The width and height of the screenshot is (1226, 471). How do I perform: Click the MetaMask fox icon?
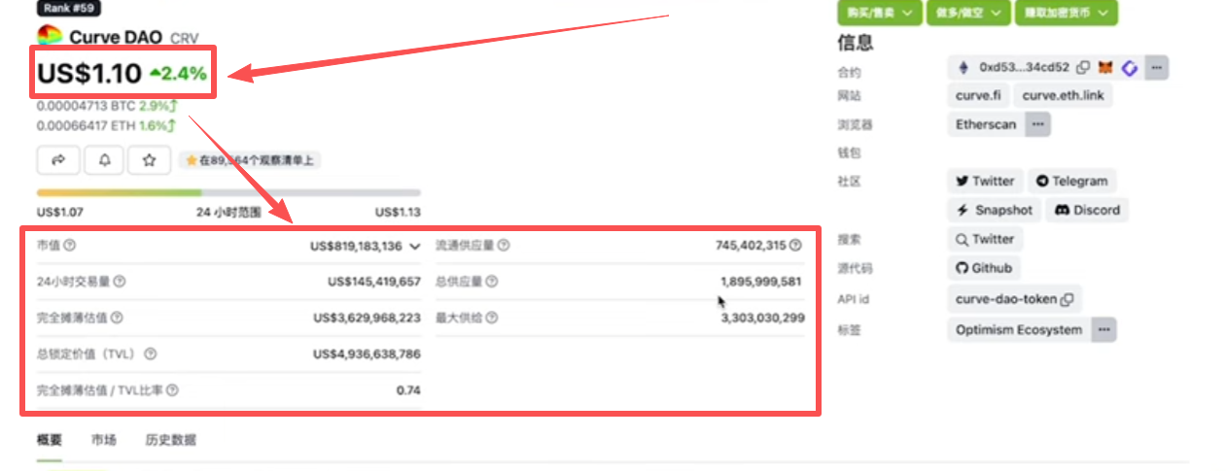(1106, 68)
